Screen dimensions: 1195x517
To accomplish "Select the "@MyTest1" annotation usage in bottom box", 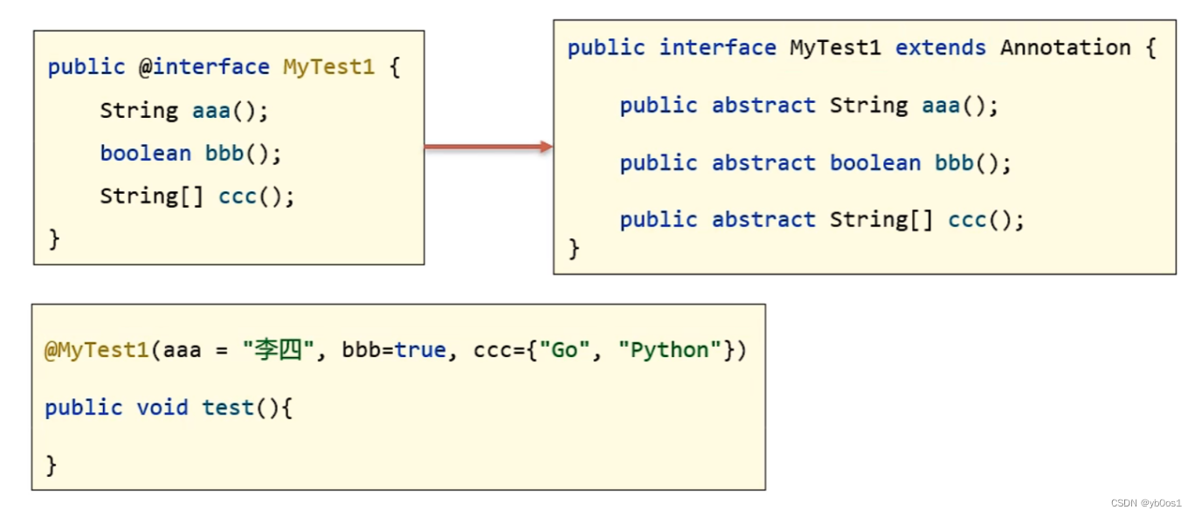I will pos(97,351).
